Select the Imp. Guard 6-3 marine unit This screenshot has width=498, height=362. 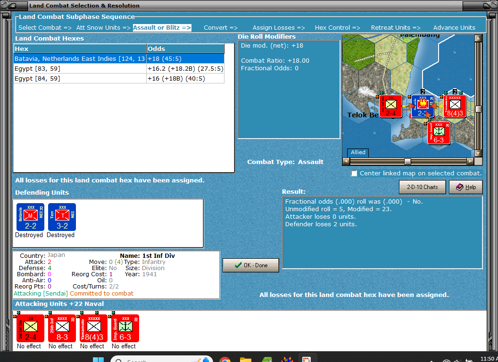pos(125,329)
